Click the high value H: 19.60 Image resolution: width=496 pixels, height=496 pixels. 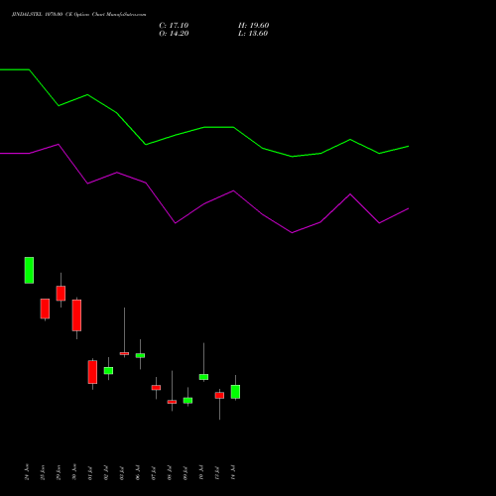(253, 26)
